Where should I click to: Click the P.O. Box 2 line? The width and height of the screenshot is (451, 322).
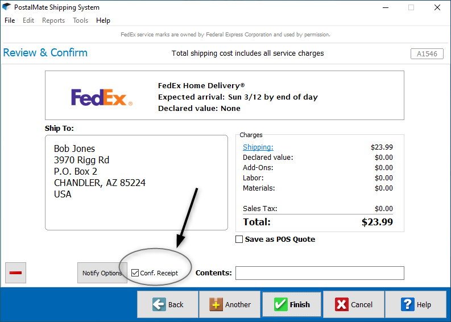coord(76,171)
